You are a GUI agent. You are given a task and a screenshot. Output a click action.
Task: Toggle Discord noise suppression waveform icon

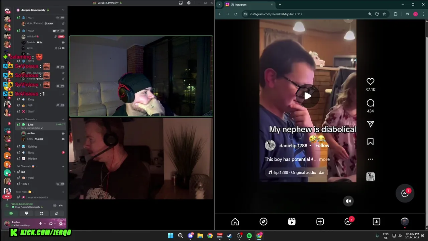point(55,206)
